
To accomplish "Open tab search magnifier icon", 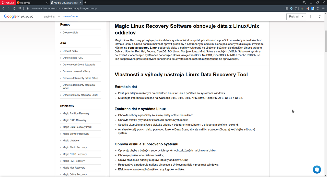I will [x=304, y=3].
